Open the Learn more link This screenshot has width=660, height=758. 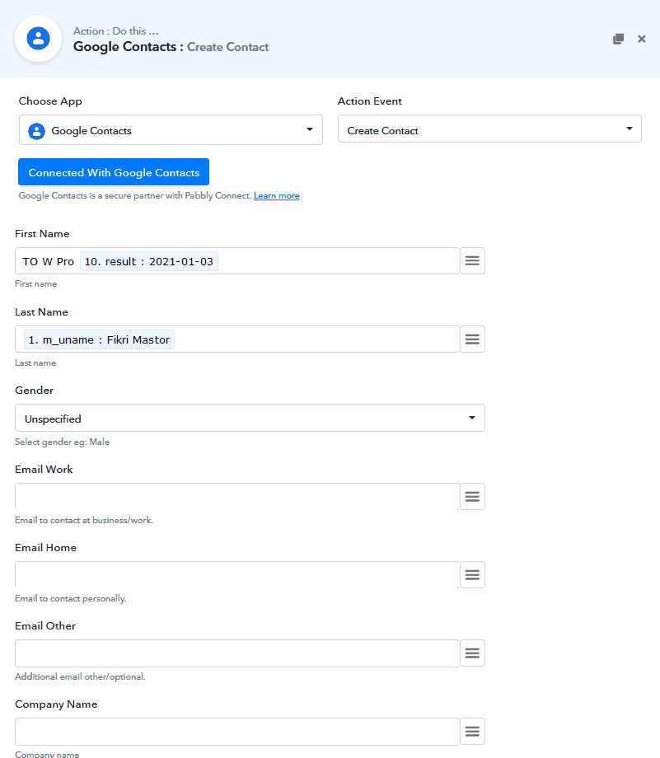pos(276,196)
